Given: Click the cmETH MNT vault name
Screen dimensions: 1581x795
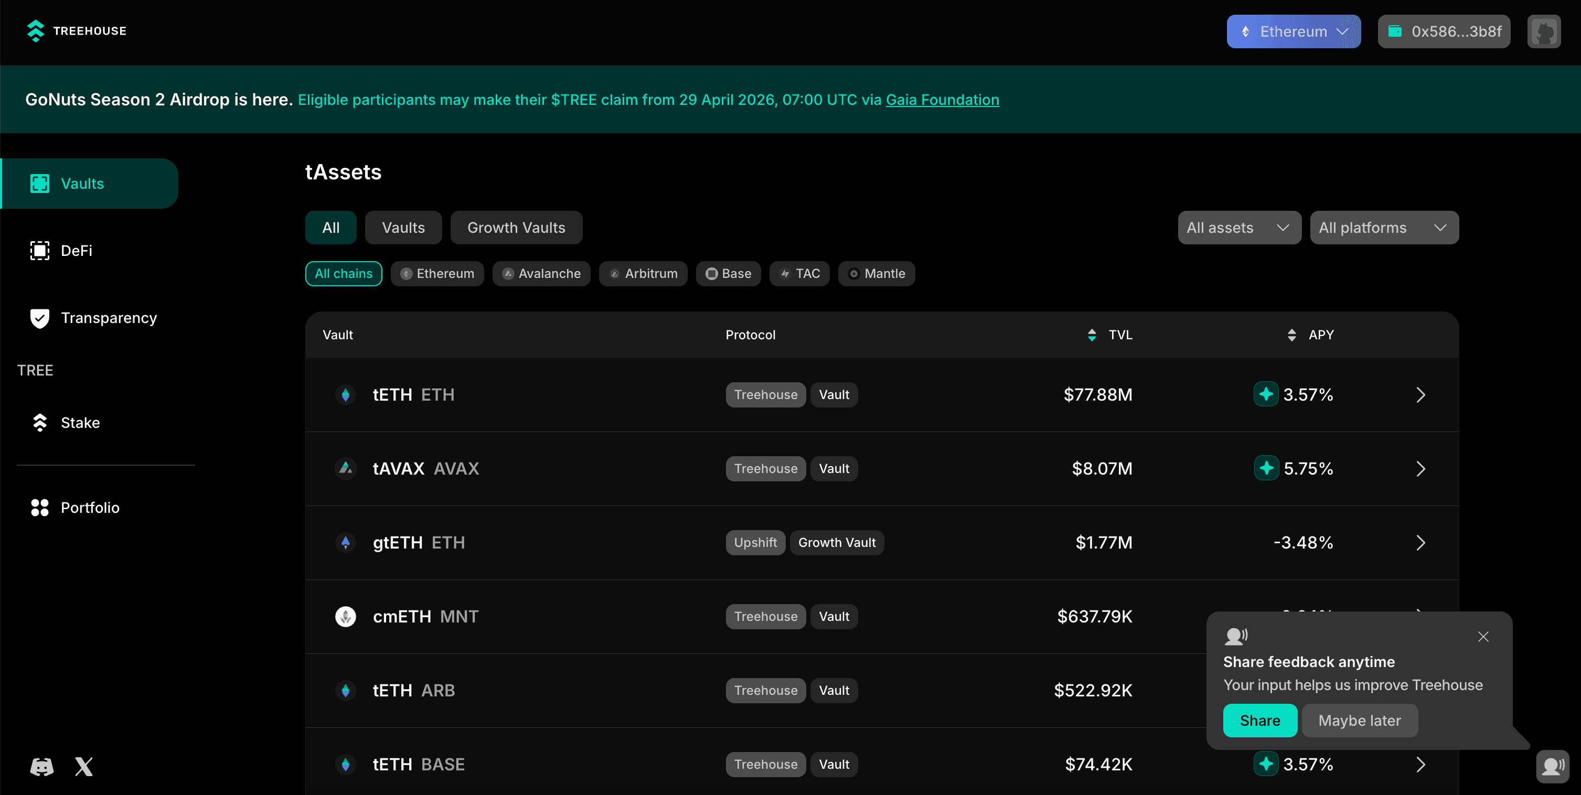Looking at the screenshot, I should point(425,617).
